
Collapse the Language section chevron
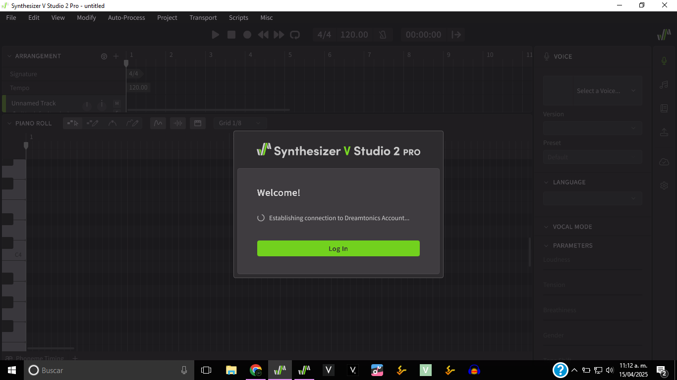click(x=546, y=182)
